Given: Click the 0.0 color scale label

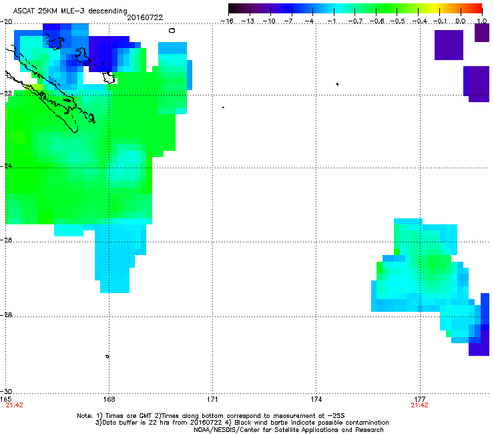Looking at the screenshot, I should 461,21.
